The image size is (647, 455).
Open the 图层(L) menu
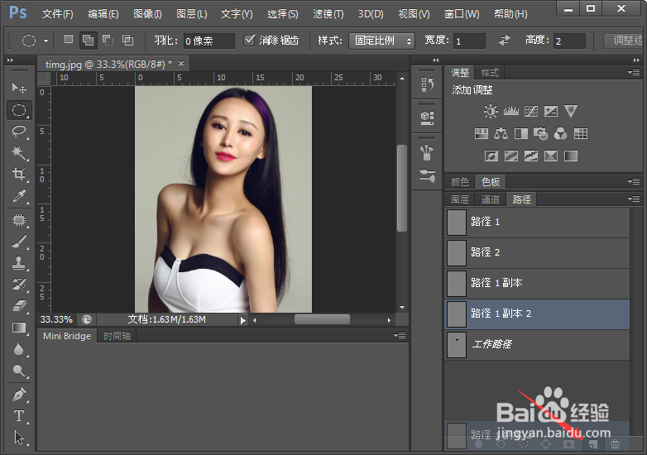pos(191,14)
